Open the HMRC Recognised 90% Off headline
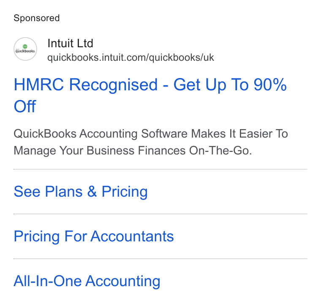 (x=150, y=95)
